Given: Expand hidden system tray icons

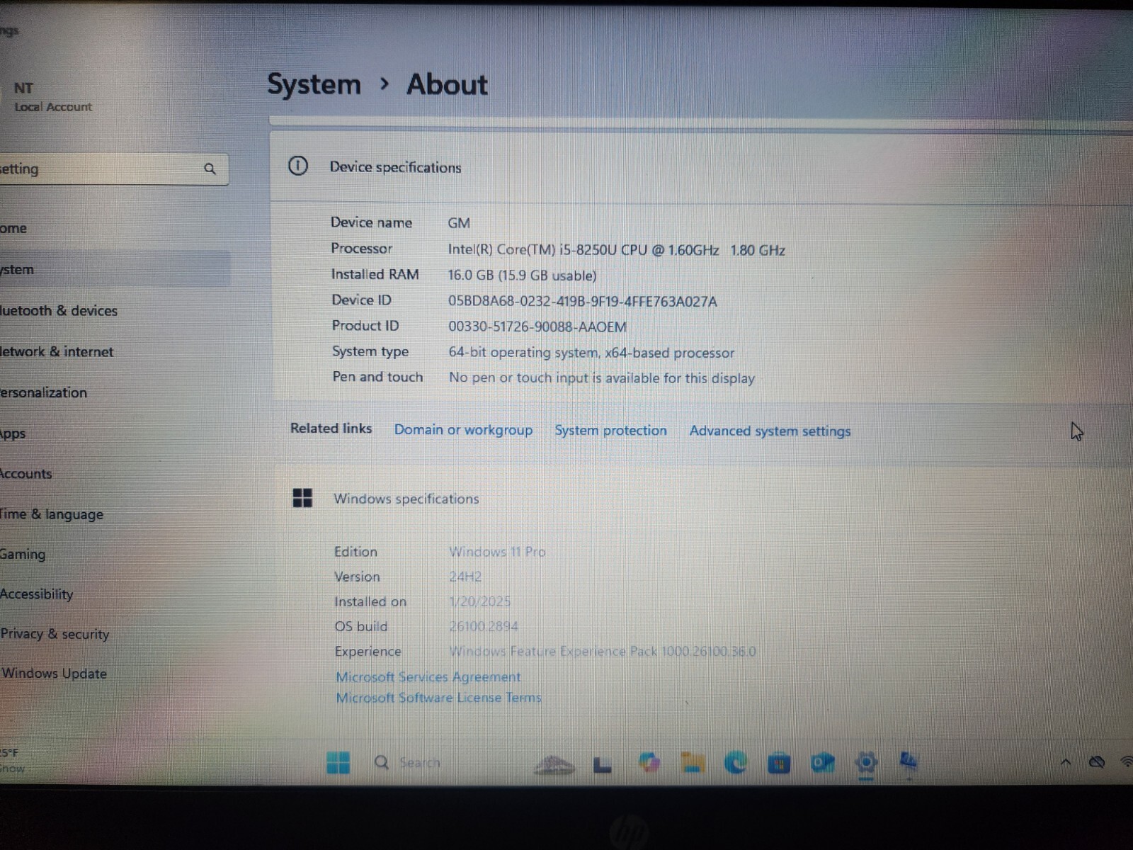Looking at the screenshot, I should [1066, 762].
